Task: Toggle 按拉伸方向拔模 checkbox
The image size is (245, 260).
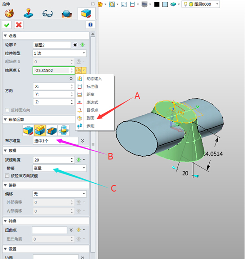Action: pyautogui.click(x=7, y=176)
